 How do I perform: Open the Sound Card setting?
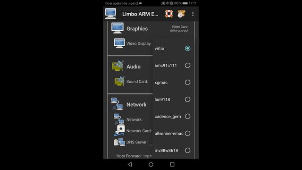(x=137, y=82)
